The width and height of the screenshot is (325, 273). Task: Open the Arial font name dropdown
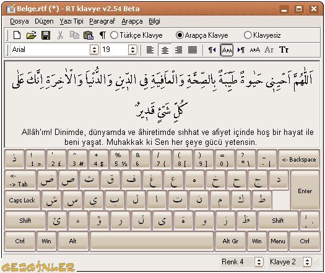(94, 50)
